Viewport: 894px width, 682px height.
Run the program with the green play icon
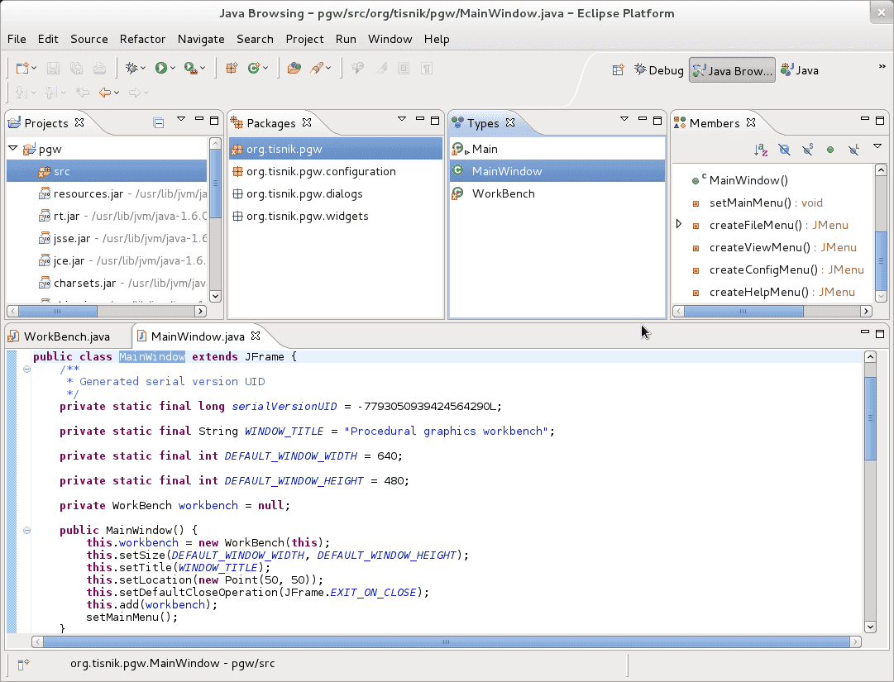[161, 69]
